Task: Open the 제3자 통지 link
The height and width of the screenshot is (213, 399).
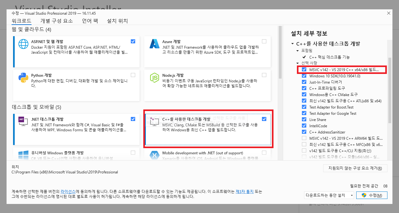Action: point(245,191)
